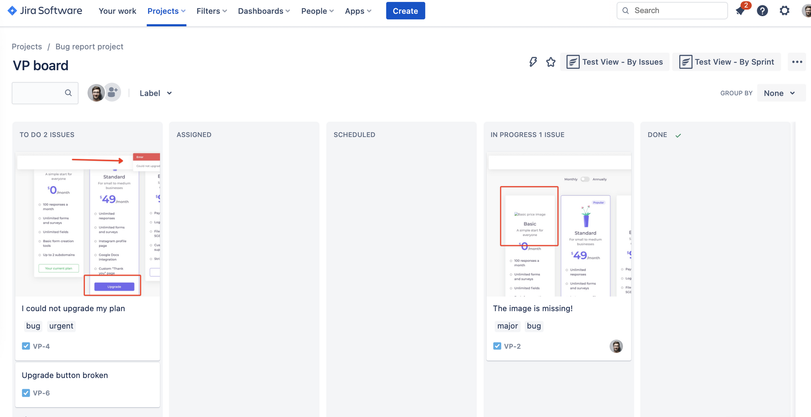Click the VP board title

41,65
